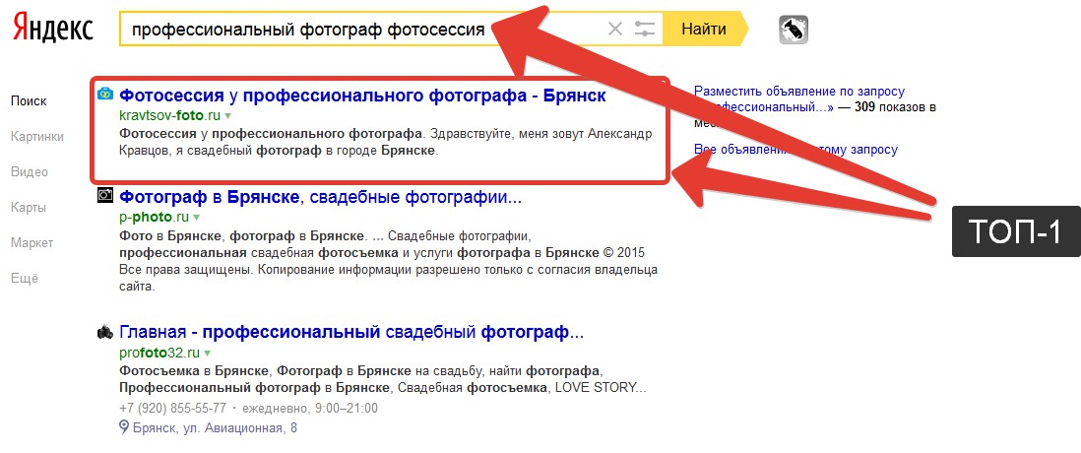Expand dropdown arrow next to p-photo.ru

coord(197,218)
